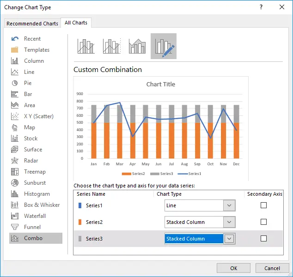This screenshot has height=277, width=293.
Task: Click the Series2 legend entry in preview
Action: click(133, 174)
